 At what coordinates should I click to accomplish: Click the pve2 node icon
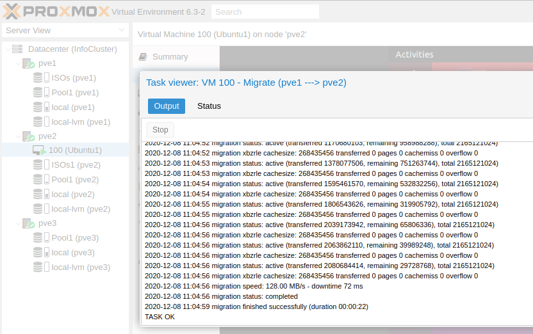click(29, 136)
